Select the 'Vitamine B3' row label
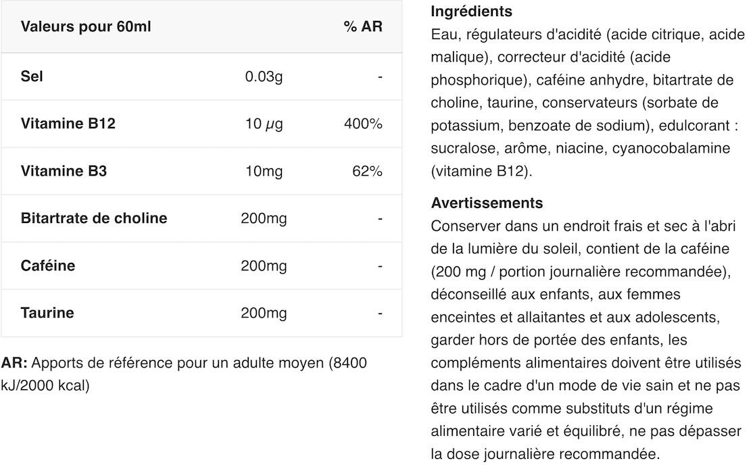 [64, 171]
